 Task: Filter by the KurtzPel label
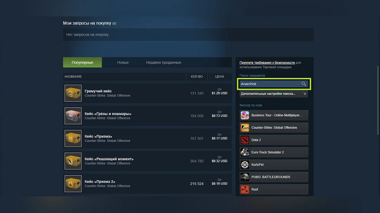[257, 164]
